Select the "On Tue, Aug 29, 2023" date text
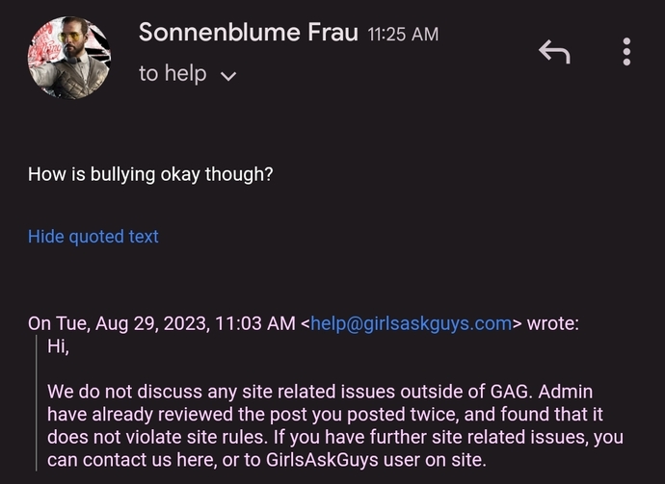Viewport: 665px width, 484px height. 118,323
